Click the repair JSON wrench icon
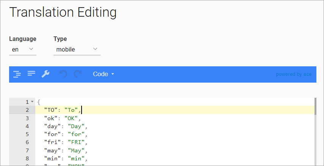 point(46,74)
